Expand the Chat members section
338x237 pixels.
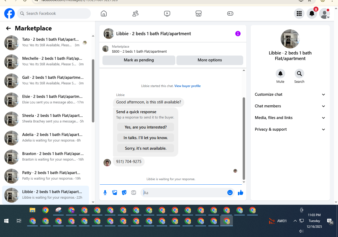click(x=290, y=106)
